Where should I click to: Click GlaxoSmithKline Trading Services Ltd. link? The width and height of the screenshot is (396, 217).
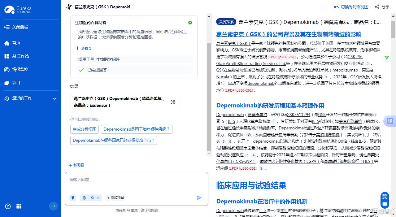[x=251, y=63]
